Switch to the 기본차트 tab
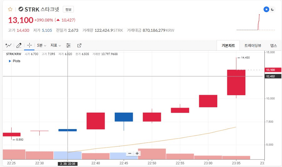The image size is (282, 167). pyautogui.click(x=228, y=45)
